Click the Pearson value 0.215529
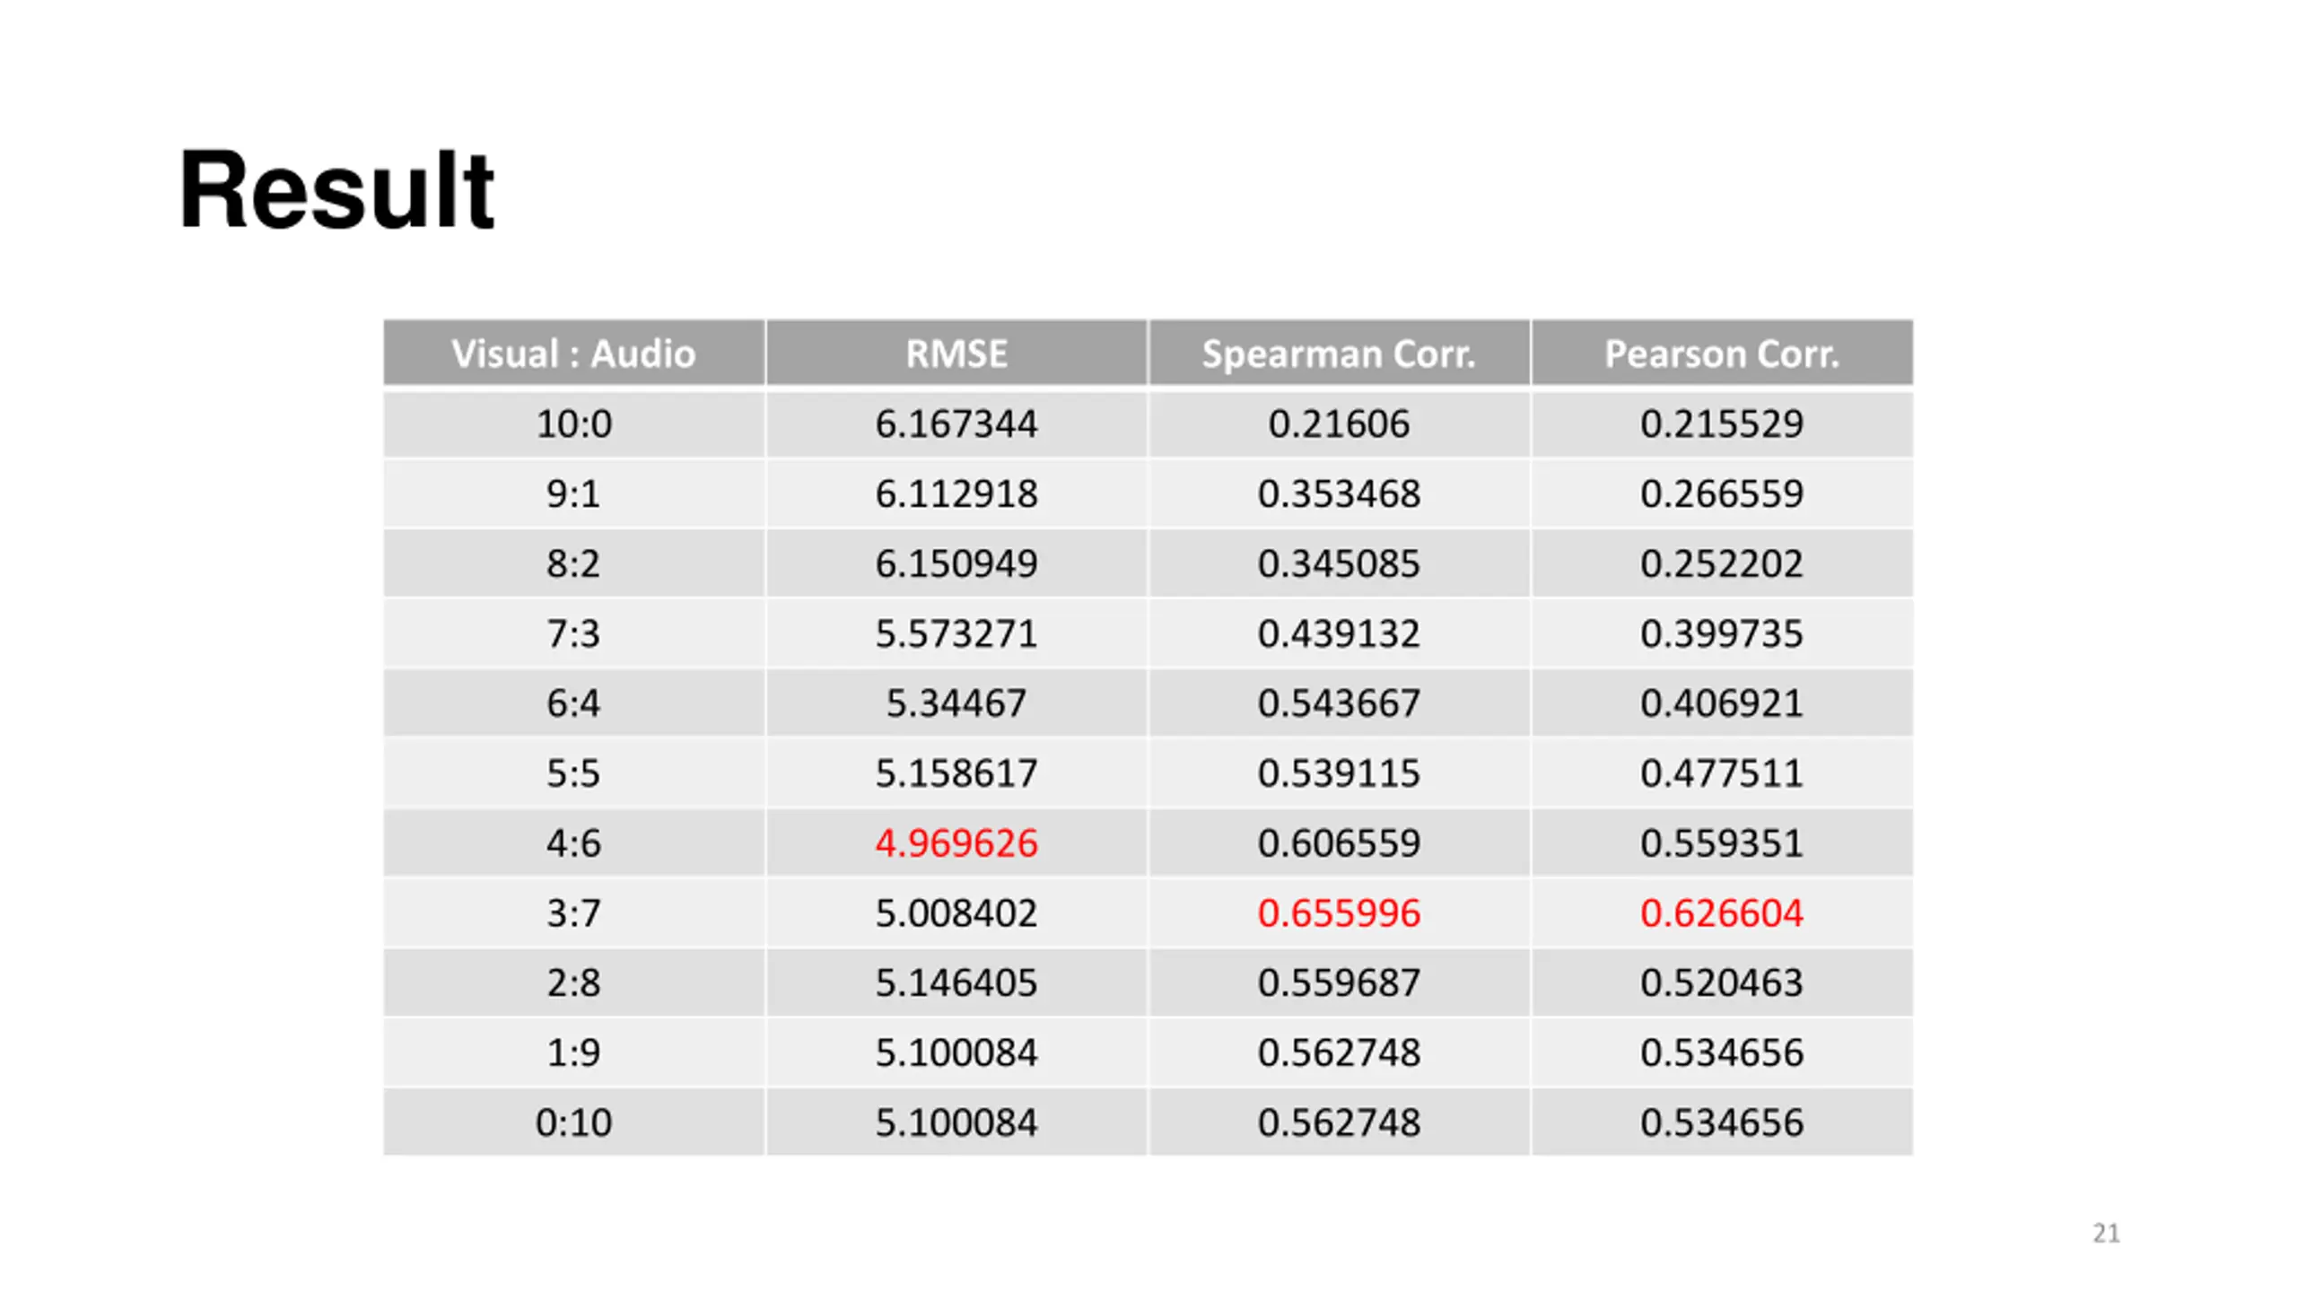Viewport: 2297px width, 1292px height. click(1722, 423)
